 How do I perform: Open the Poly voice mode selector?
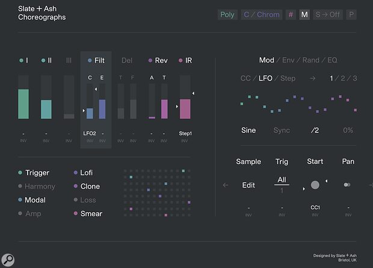227,14
